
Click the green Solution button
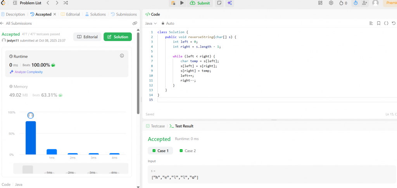point(118,37)
